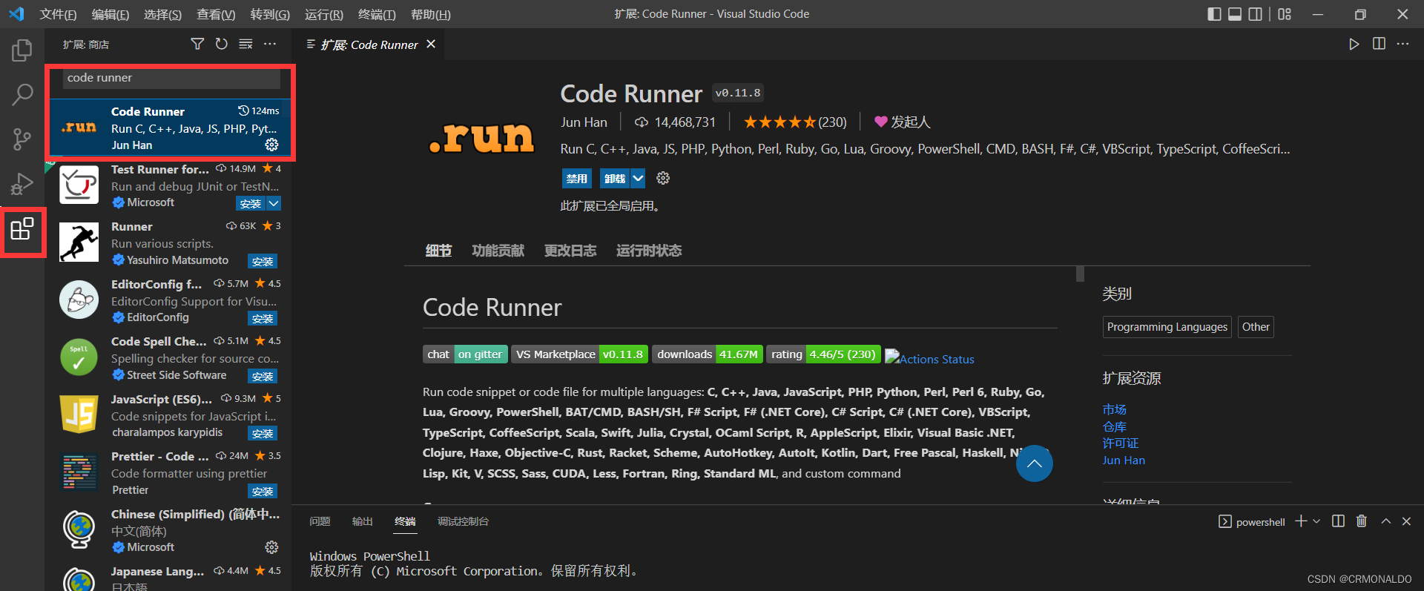Screen dimensions: 1424x591
Task: Open the Source Control view
Action: (x=22, y=139)
